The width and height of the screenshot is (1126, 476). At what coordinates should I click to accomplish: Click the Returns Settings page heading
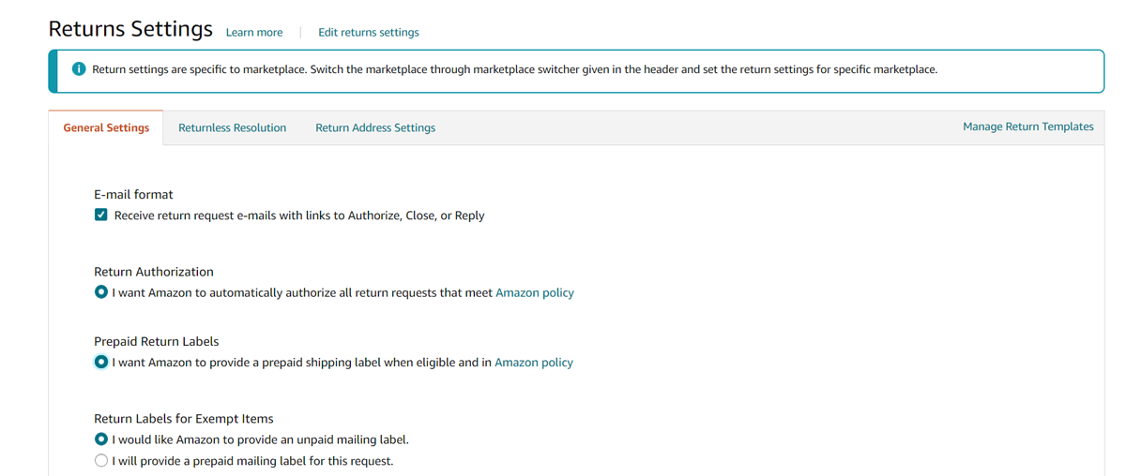(x=130, y=29)
